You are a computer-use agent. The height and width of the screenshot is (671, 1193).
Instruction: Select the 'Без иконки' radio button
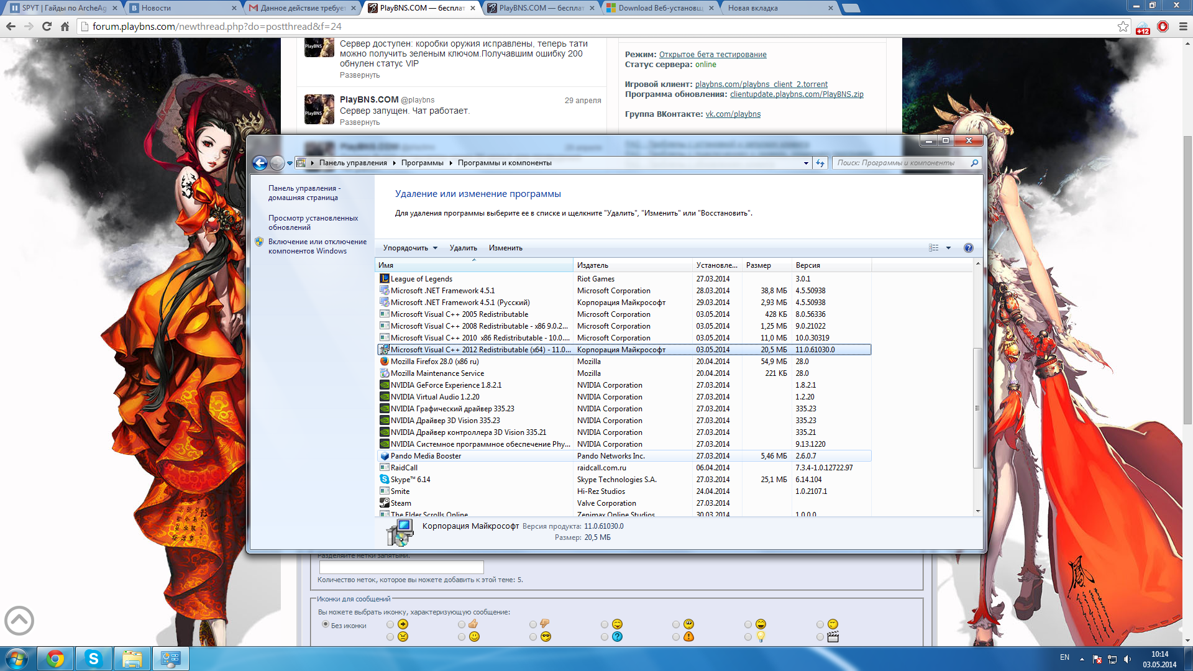[x=325, y=624]
